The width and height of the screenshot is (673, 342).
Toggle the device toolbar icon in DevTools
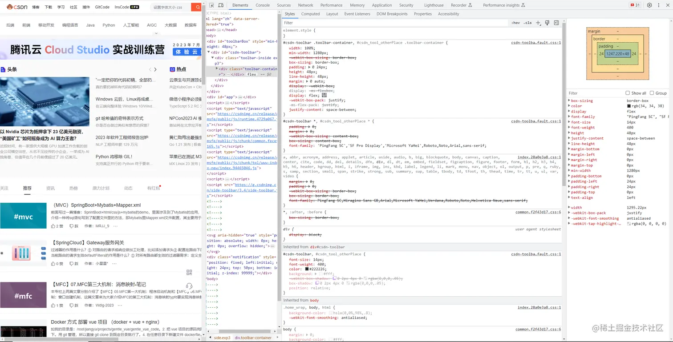click(221, 5)
